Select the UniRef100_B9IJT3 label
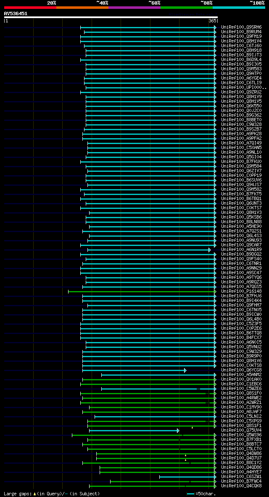Viewport: 269px width, 497px height. [241, 55]
